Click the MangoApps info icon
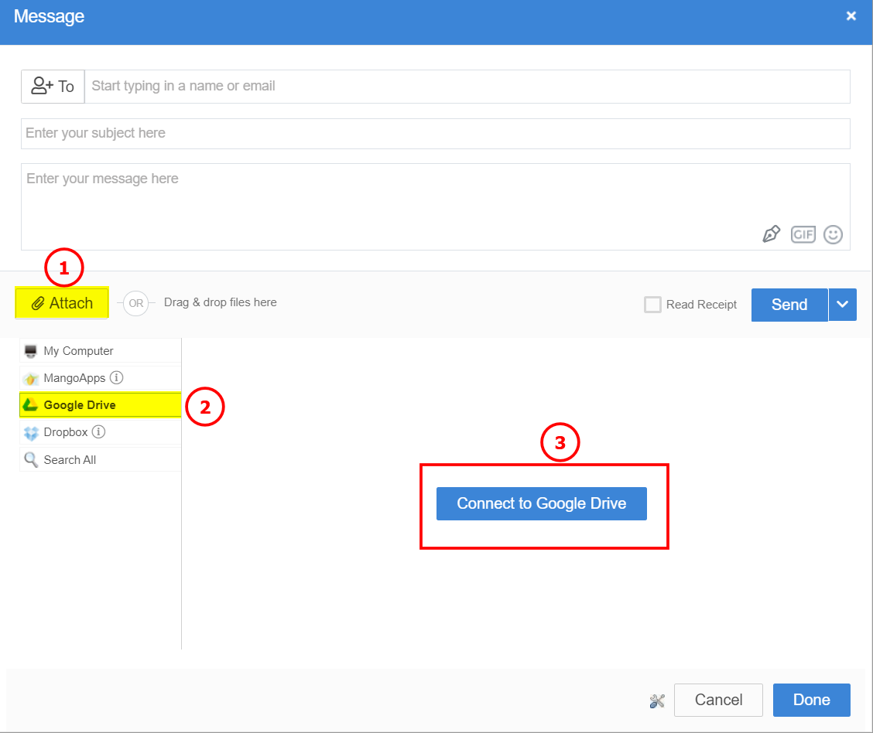Screen dimensions: 873x733 [x=116, y=378]
